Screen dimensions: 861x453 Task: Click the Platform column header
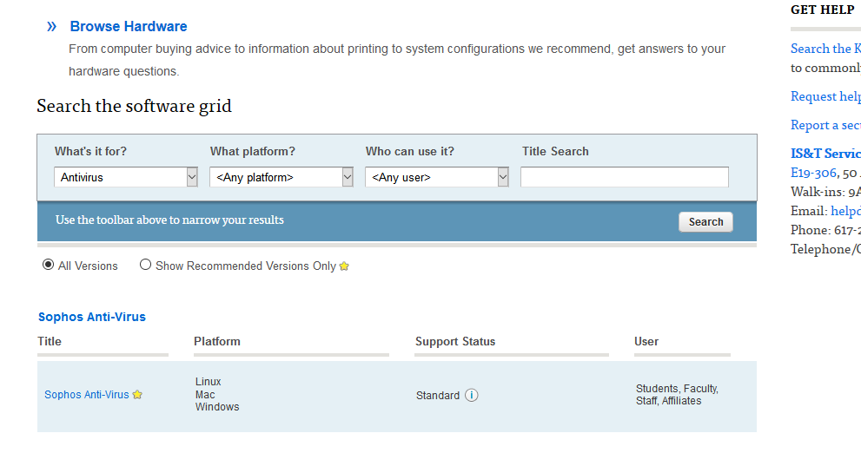pos(217,341)
